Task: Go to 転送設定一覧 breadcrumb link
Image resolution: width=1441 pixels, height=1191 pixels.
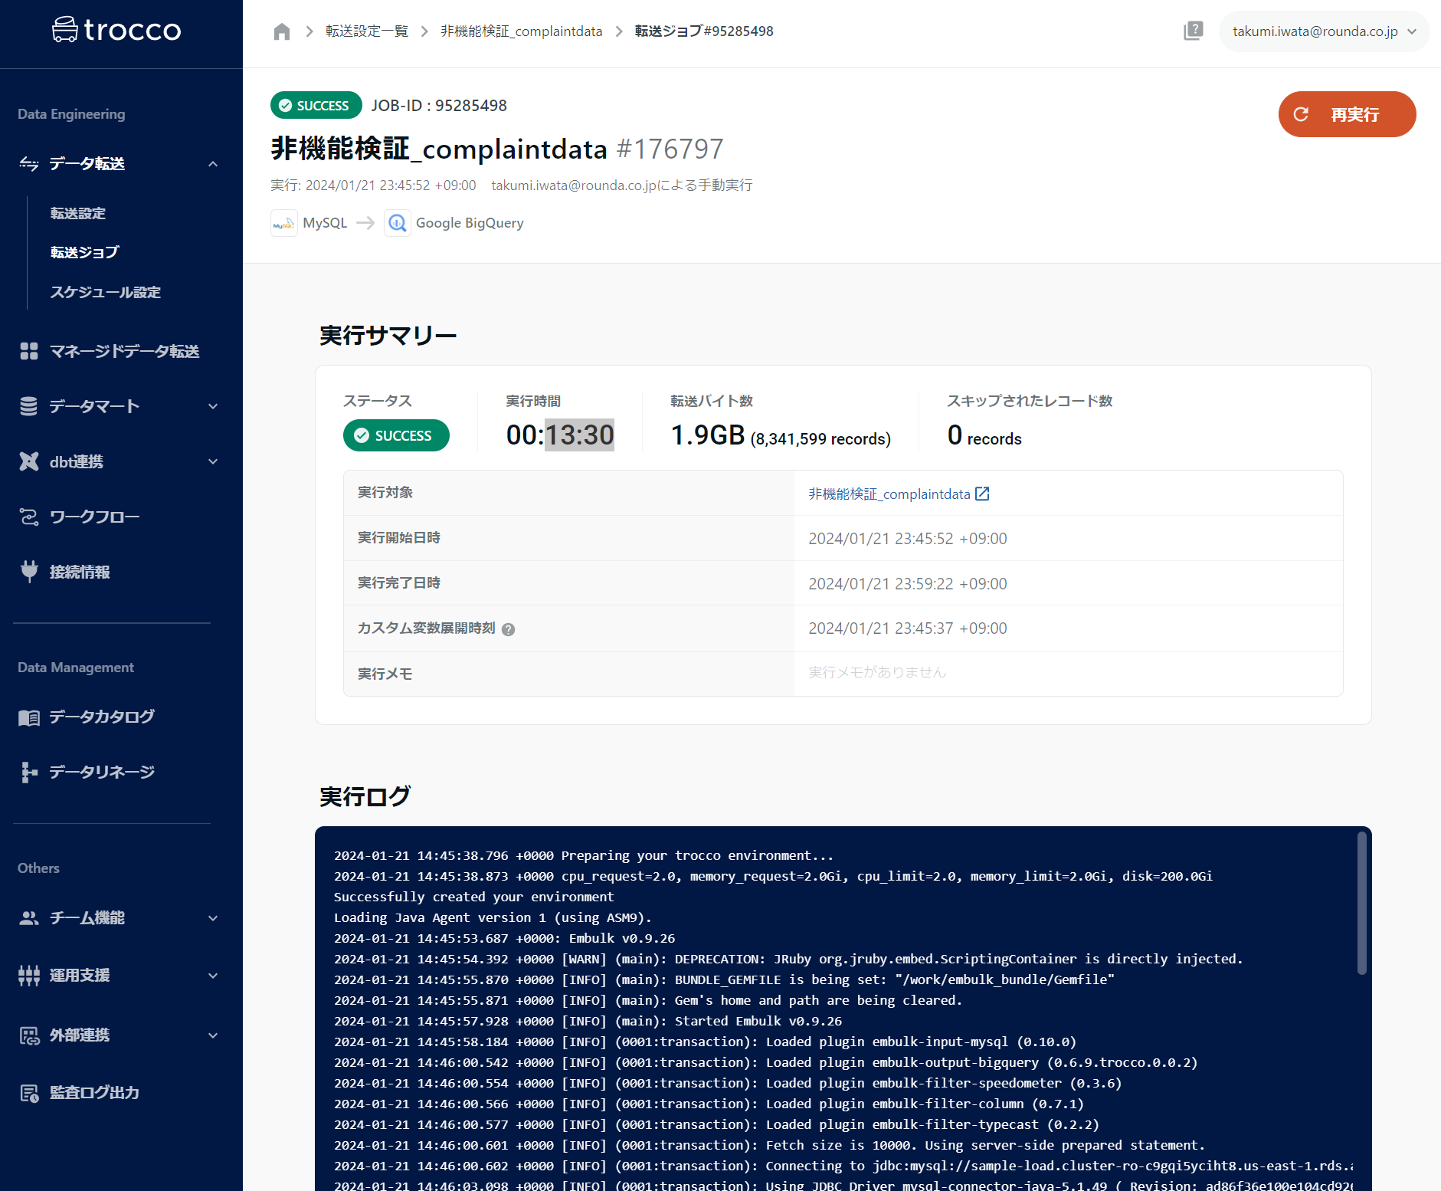Action: point(367,31)
